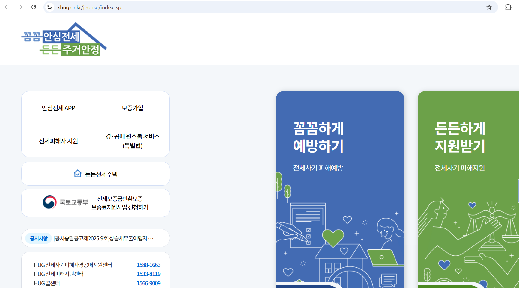The image size is (519, 288).
Task: Open 전세보증금반환보증 보증료지원사업 신청하기
Action: pos(120,202)
